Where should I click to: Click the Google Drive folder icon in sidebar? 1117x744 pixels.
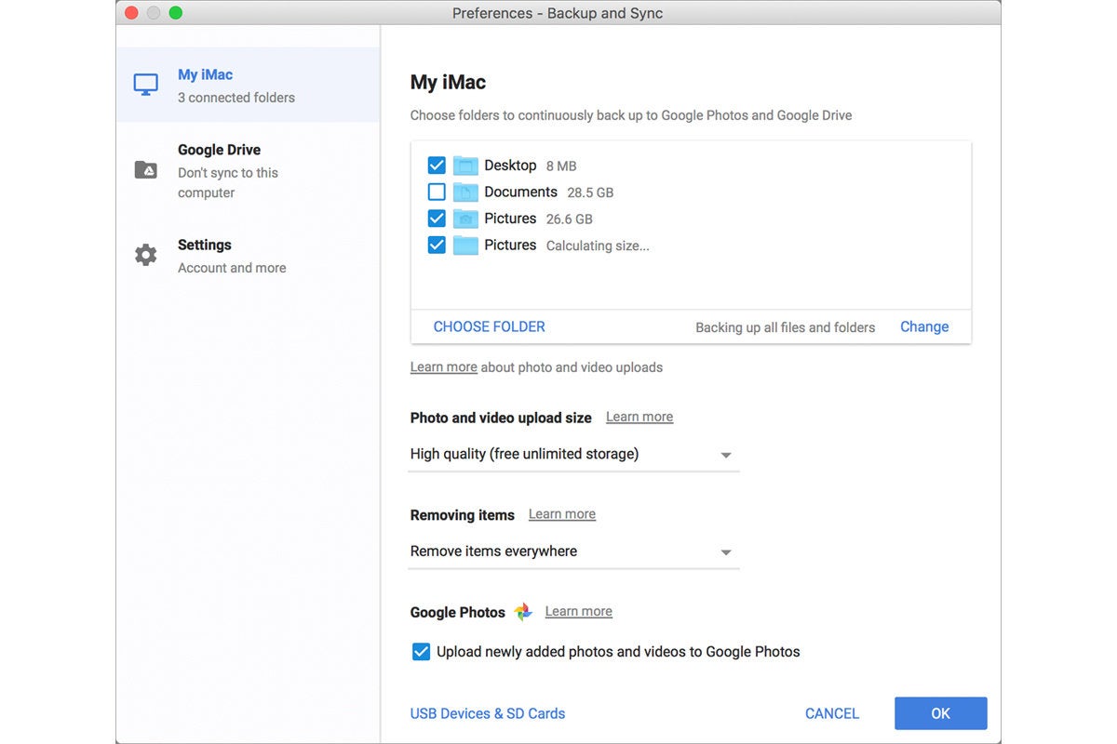[x=146, y=169]
